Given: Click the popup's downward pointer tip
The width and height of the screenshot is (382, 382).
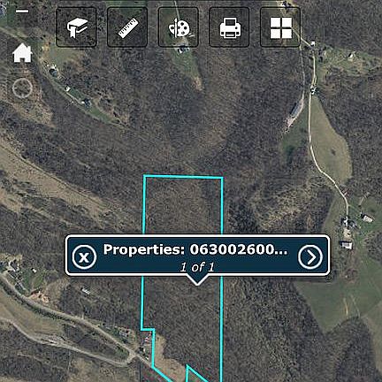Looking at the screenshot, I should tap(197, 282).
